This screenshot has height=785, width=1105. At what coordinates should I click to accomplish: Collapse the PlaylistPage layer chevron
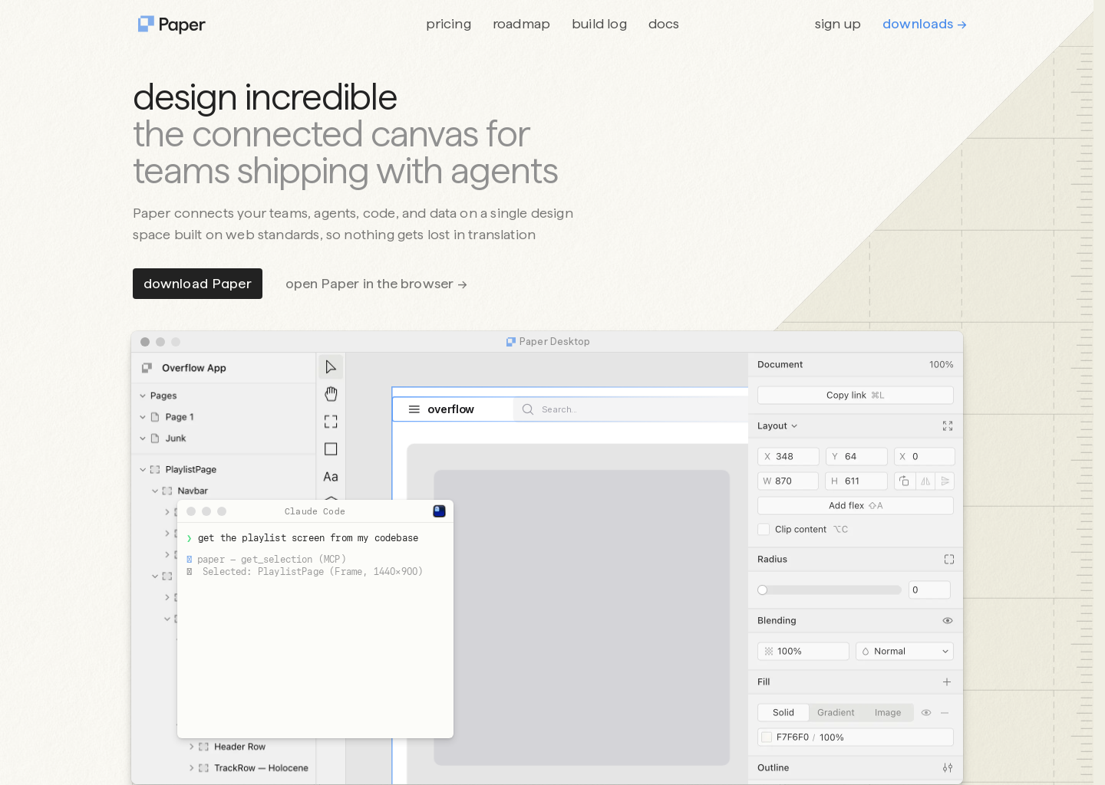143,470
